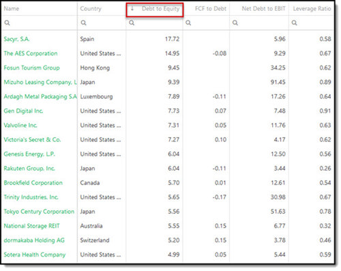Open the Sacyr, S.A. company link
This screenshot has width=341, height=271.
click(16, 39)
